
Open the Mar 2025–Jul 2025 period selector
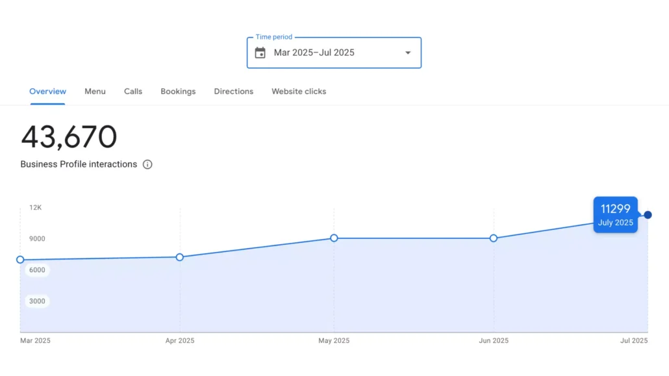[334, 53]
